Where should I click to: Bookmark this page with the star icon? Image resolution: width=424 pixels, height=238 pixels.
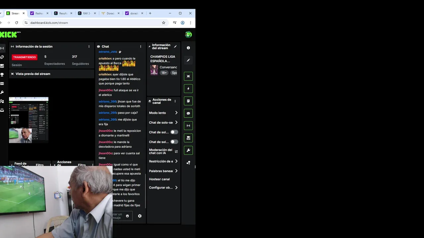[164, 23]
